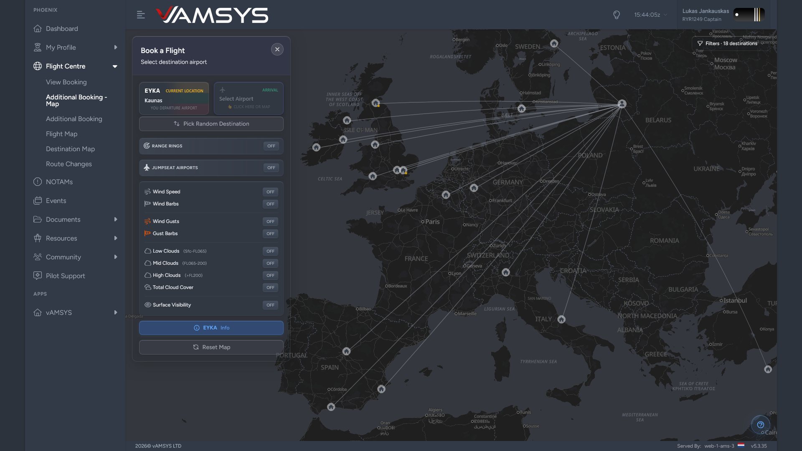Toggle Range Rings on

click(x=271, y=146)
